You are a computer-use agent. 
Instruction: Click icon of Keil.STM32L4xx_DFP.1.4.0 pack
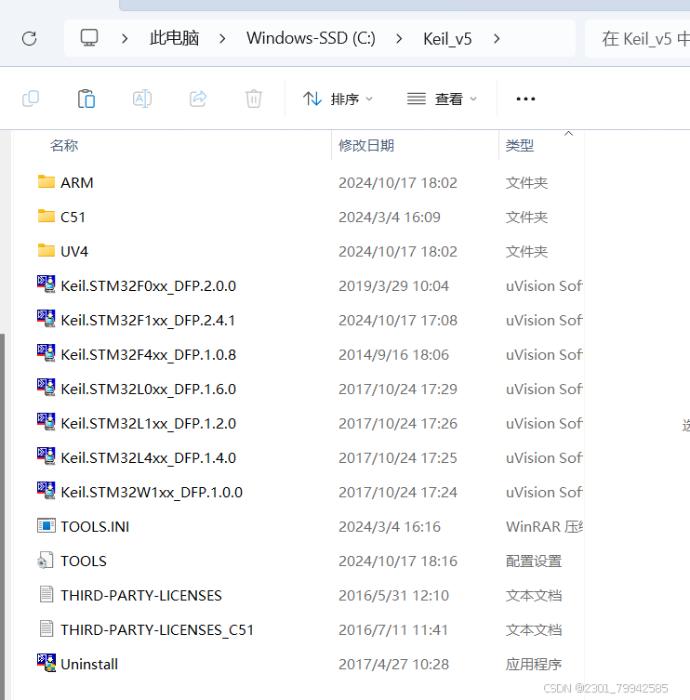tap(46, 456)
